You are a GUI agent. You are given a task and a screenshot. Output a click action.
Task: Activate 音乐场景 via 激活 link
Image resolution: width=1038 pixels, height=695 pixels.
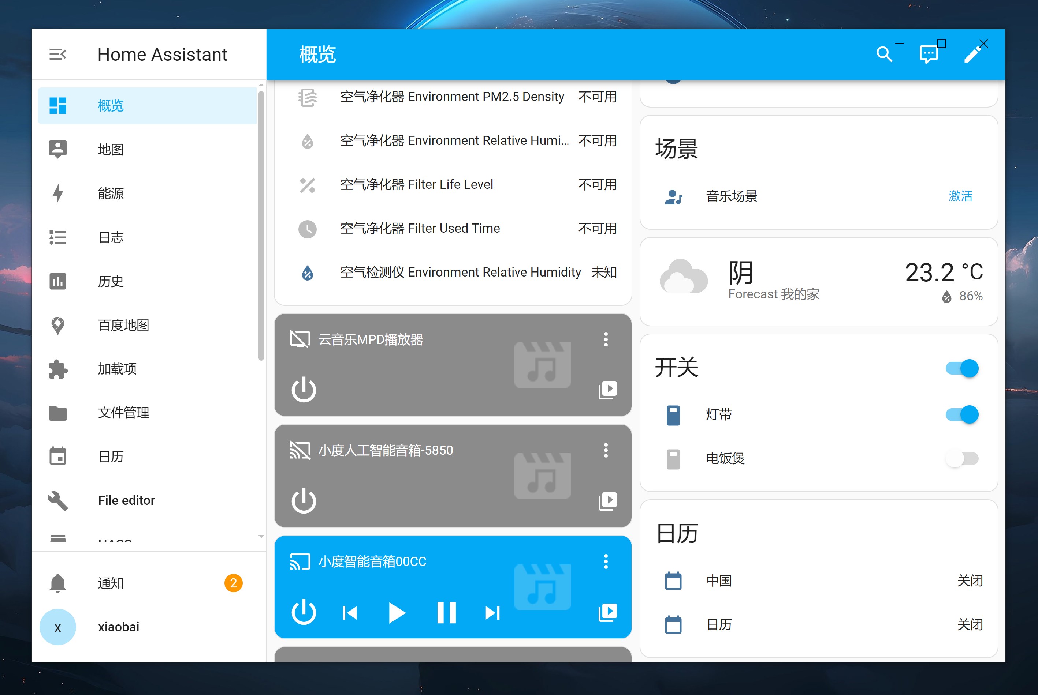tap(960, 196)
